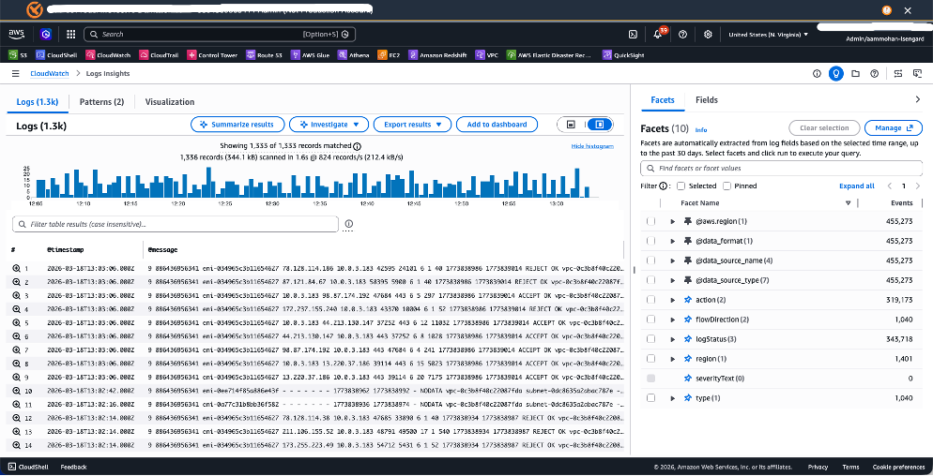933x476 pixels.
Task: Select the logStatus facet checkbox
Action: tap(651, 338)
